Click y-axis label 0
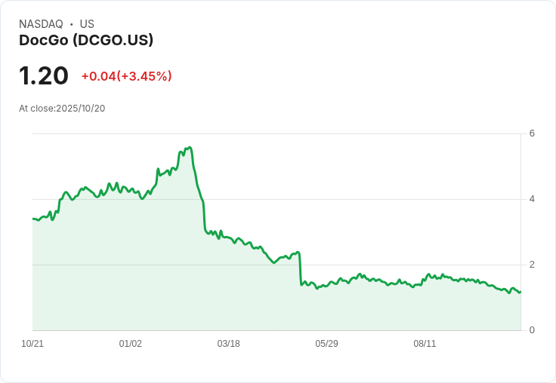Viewport: 556px width, 383px height. coord(532,330)
